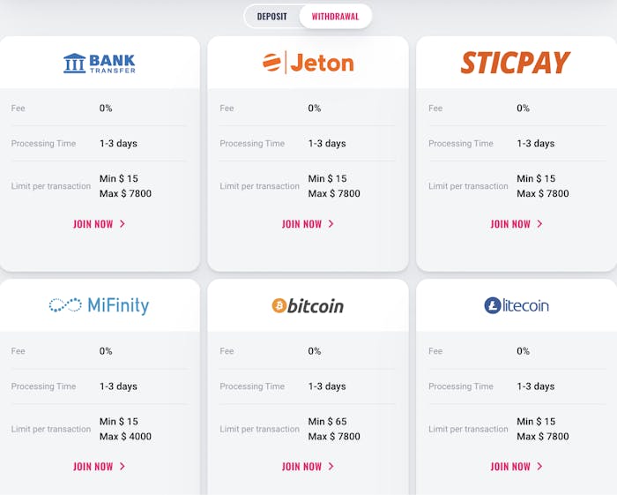Screen dimensions: 617x495
Task: Click the STICPAY Processing Time label
Action: click(461, 144)
